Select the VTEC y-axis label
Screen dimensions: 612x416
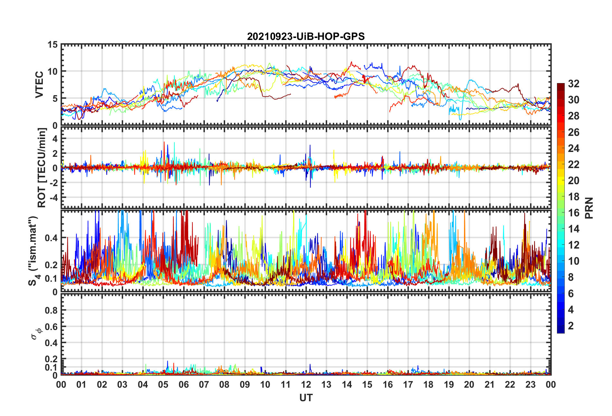point(39,85)
